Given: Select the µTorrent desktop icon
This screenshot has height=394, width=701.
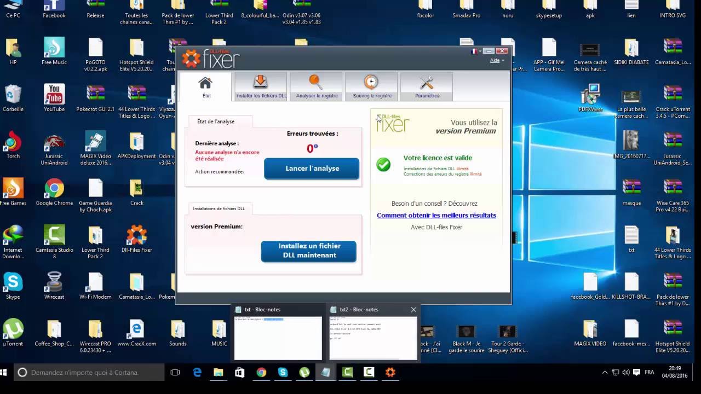Looking at the screenshot, I should point(13,333).
